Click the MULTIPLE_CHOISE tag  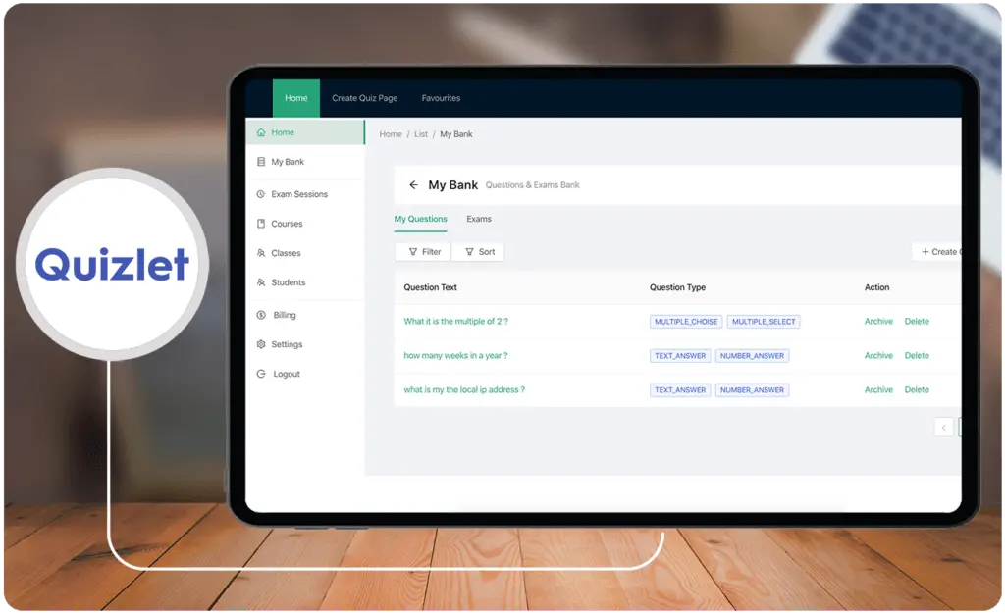pos(686,322)
